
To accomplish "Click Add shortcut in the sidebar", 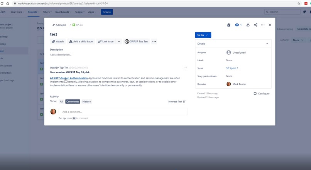I will 6,73.
